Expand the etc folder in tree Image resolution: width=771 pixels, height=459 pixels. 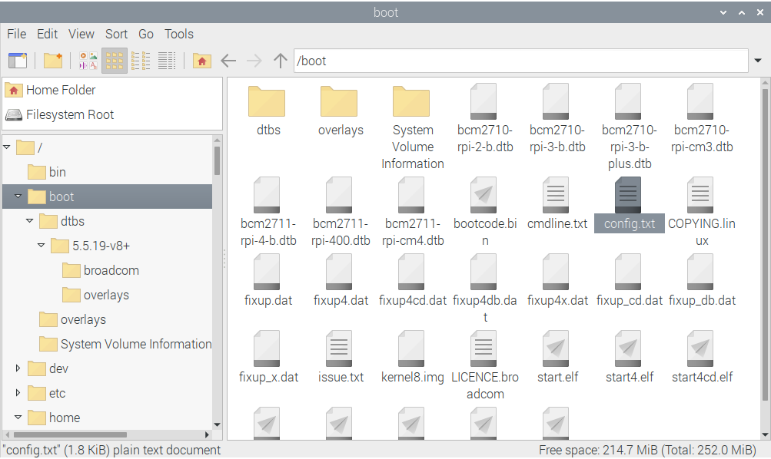(18, 393)
